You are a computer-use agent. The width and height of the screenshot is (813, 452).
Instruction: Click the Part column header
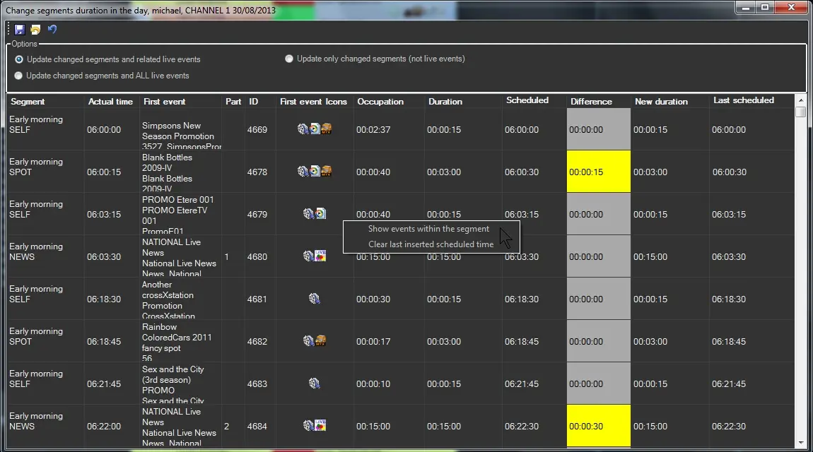click(233, 102)
